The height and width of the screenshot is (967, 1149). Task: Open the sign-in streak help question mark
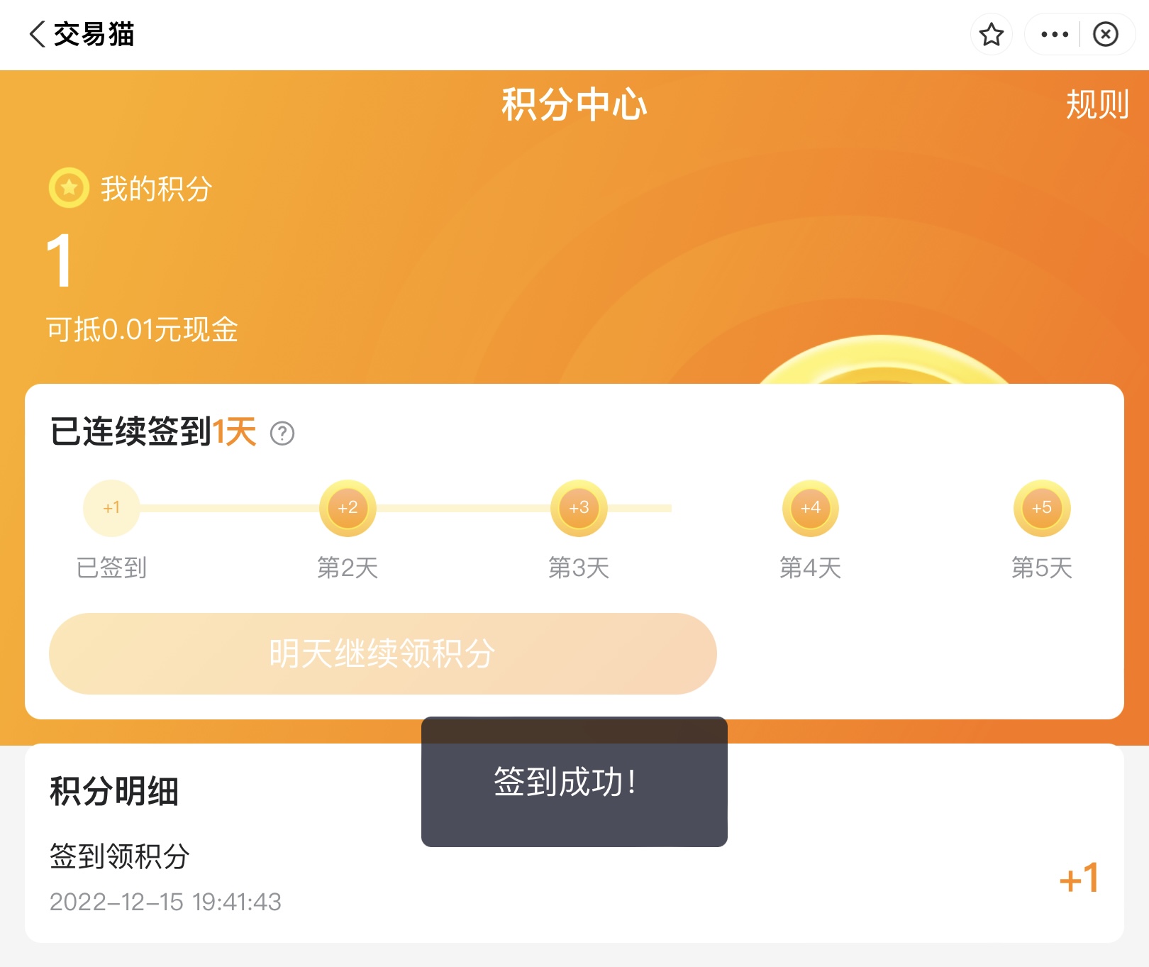(282, 433)
